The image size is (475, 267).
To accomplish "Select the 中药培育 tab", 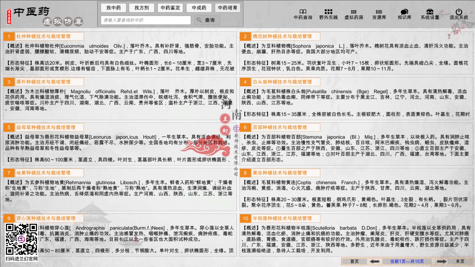I will pos(228,8).
